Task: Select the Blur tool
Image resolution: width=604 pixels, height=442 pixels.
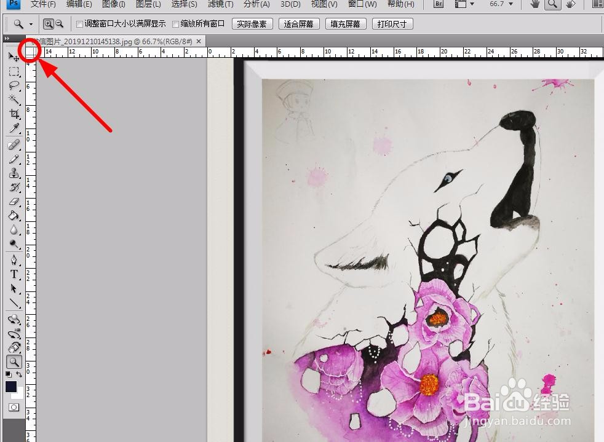Action: point(14,229)
